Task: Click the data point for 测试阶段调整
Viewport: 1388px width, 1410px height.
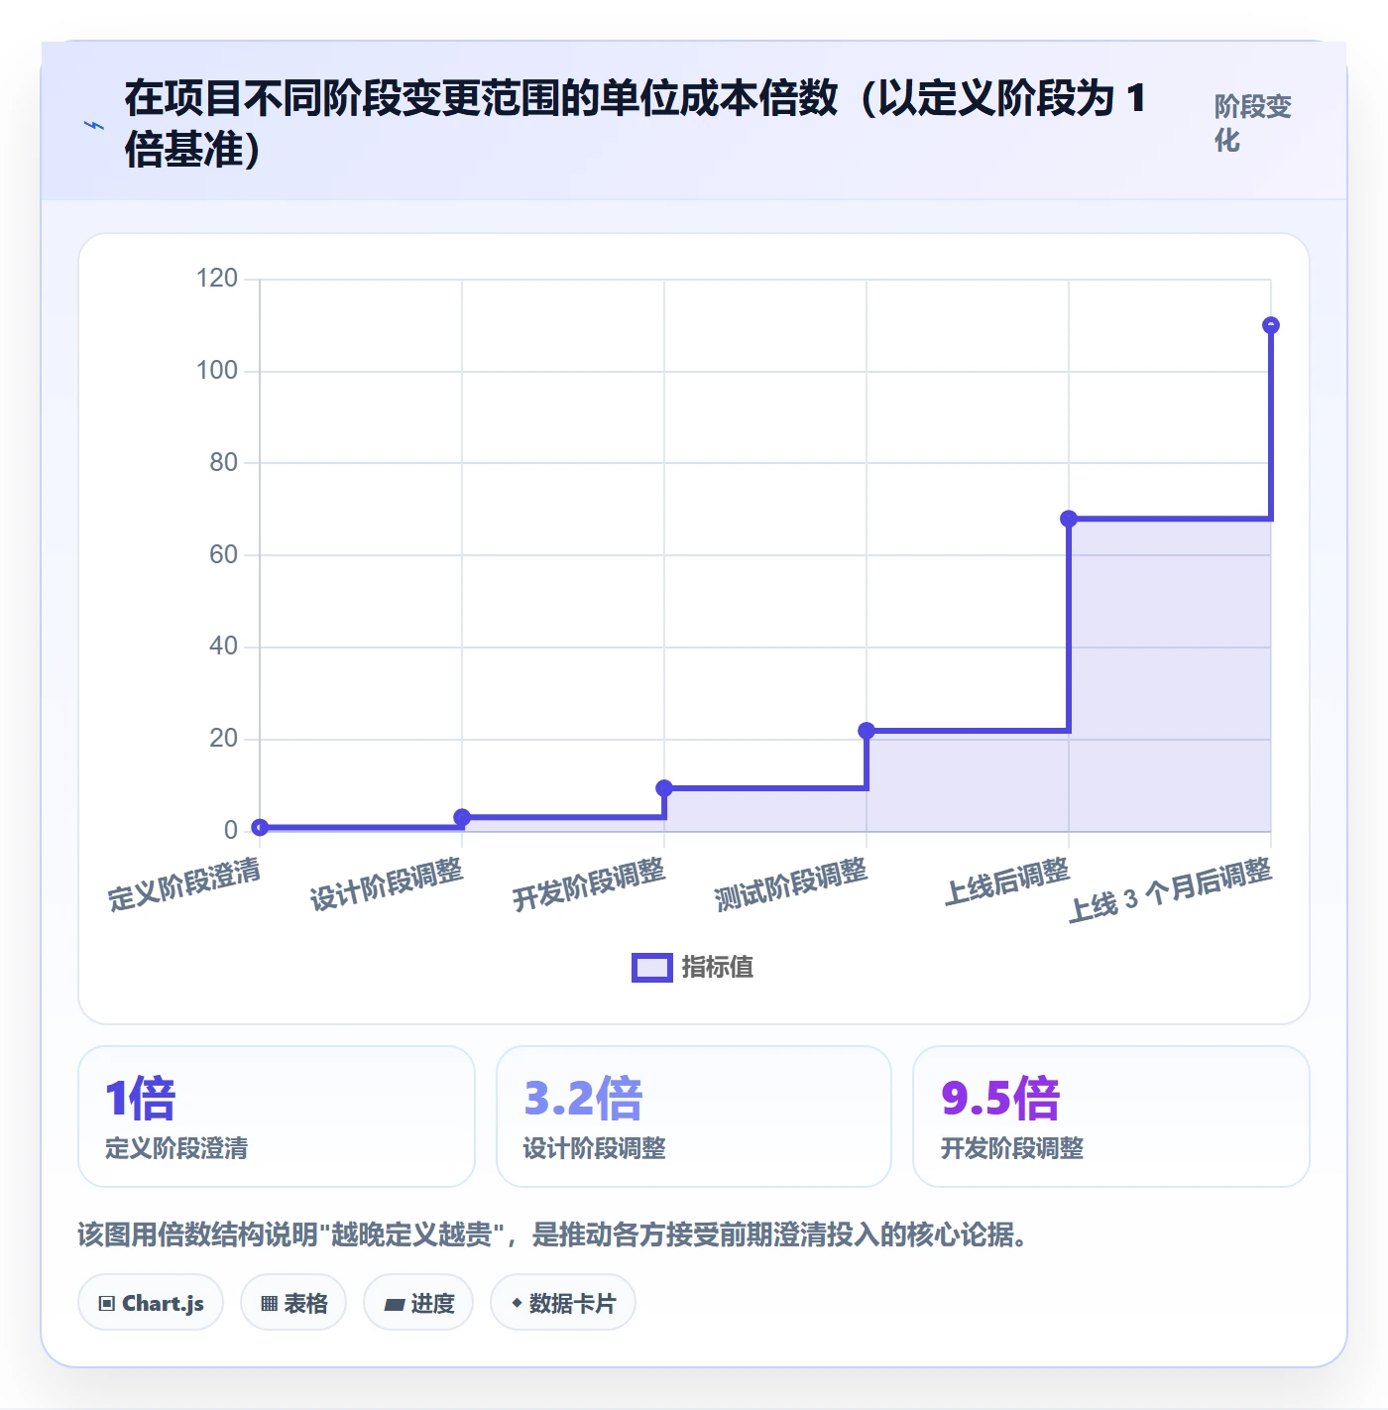Action: pyautogui.click(x=867, y=731)
